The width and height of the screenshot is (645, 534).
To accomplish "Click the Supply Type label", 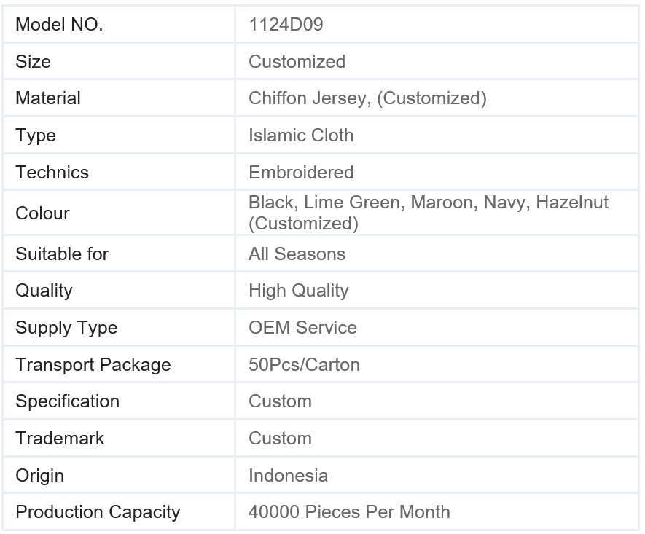I will (x=66, y=328).
